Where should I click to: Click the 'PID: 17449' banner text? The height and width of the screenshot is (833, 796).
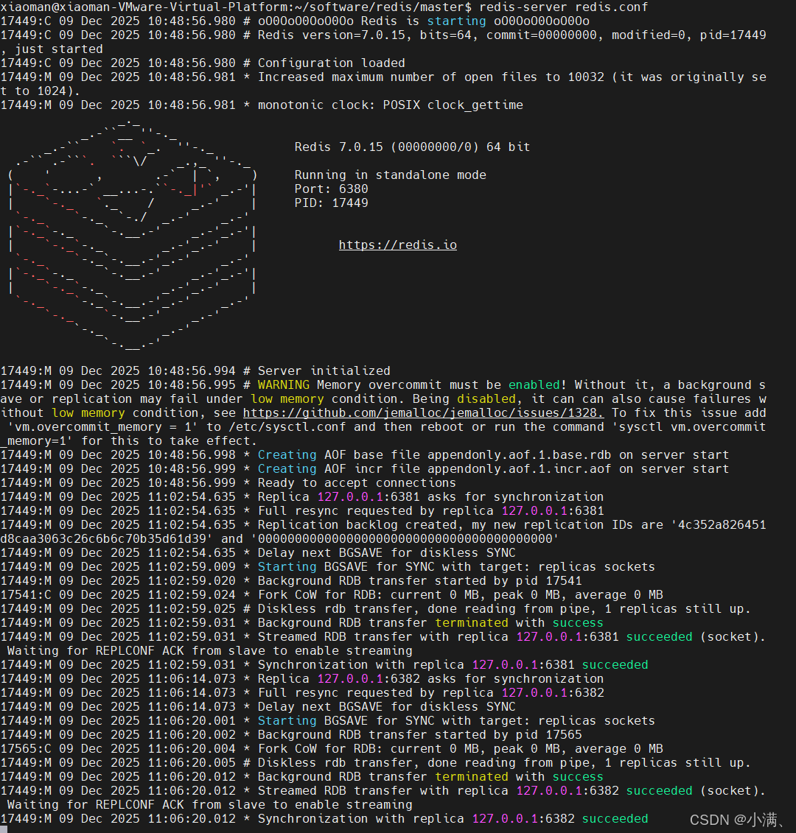tap(331, 203)
